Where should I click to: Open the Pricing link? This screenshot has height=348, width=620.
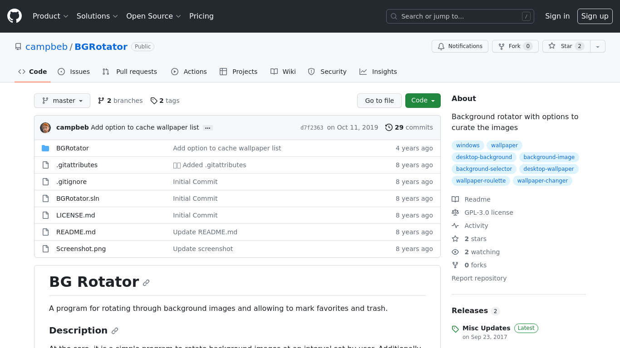[202, 16]
